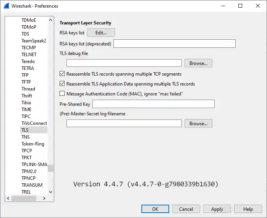This screenshot has width=267, height=218.
Task: Focus the TLS debug file path field
Action: (x=124, y=63)
